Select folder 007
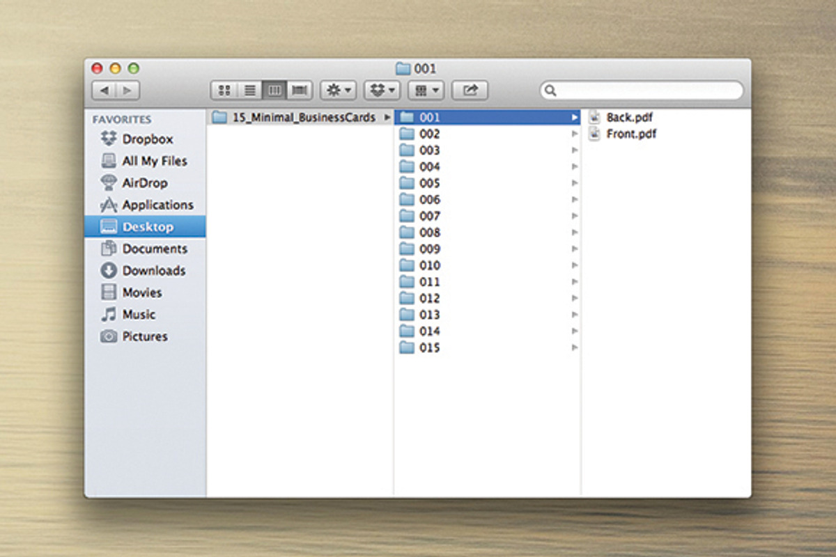 coord(488,216)
